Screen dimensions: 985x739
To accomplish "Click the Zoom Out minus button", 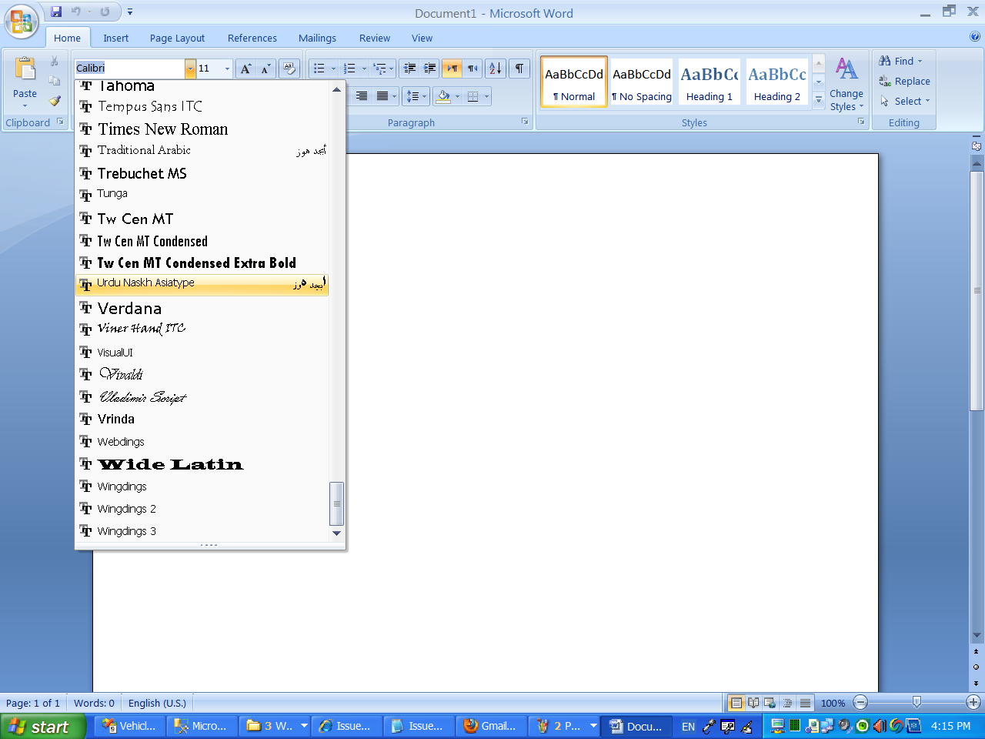I will coord(861,702).
